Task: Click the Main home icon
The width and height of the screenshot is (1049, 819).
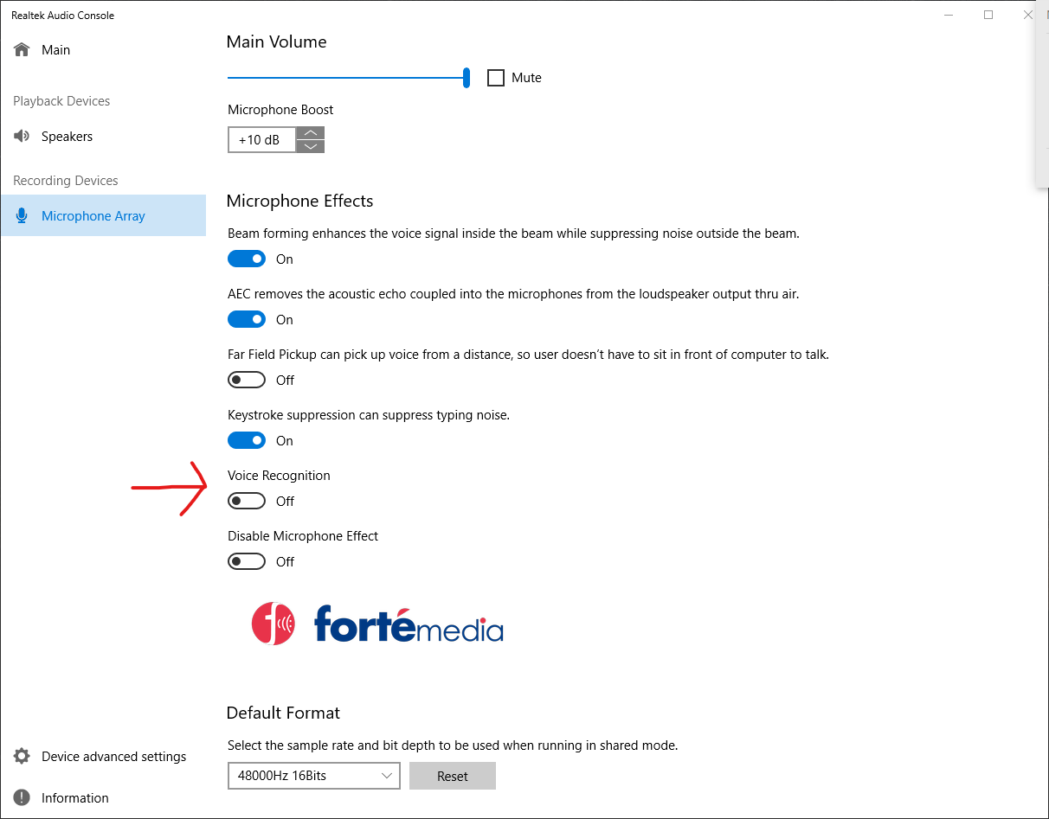Action: pos(23,49)
